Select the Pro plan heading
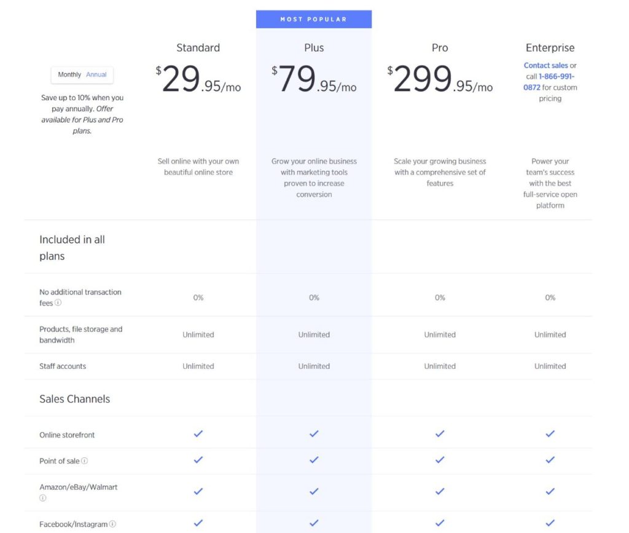629x533 pixels. 440,47
